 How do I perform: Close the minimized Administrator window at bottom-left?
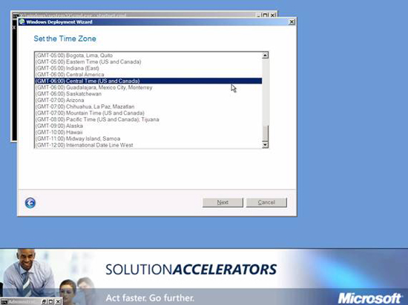58,301
